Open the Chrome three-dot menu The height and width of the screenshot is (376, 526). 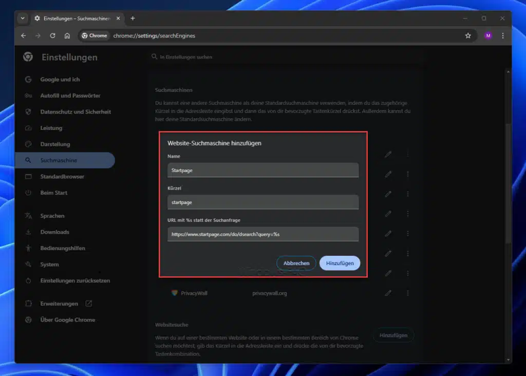point(502,35)
